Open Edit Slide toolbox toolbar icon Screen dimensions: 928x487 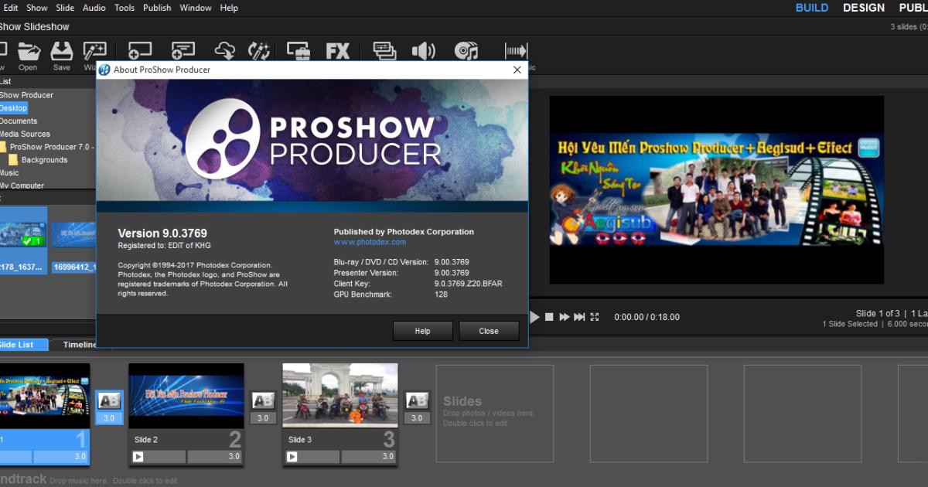(299, 52)
